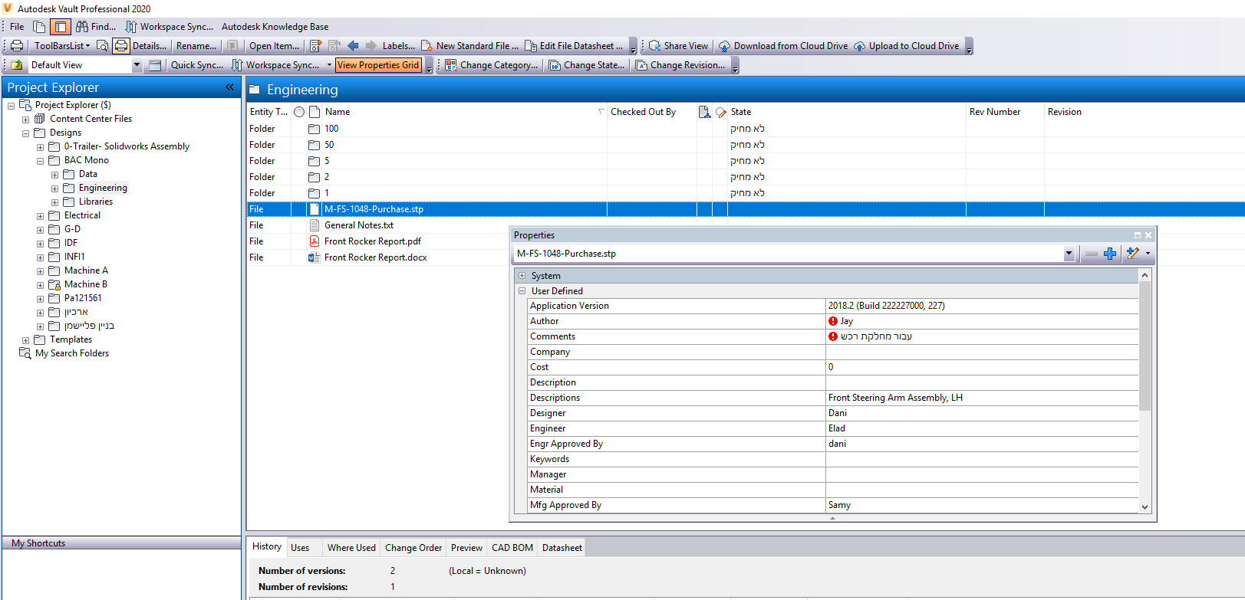
Task: Click Download from Cloud Drive icon
Action: pyautogui.click(x=724, y=46)
